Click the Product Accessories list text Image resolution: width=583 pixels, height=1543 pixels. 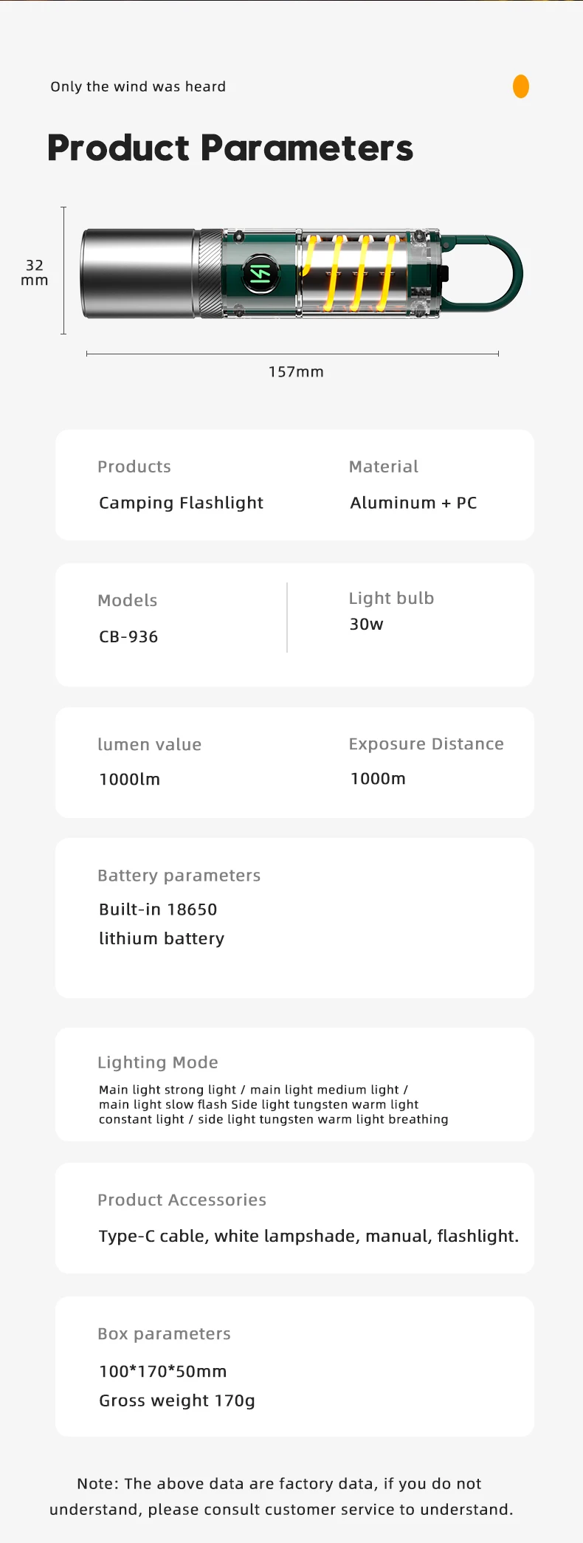[308, 1236]
